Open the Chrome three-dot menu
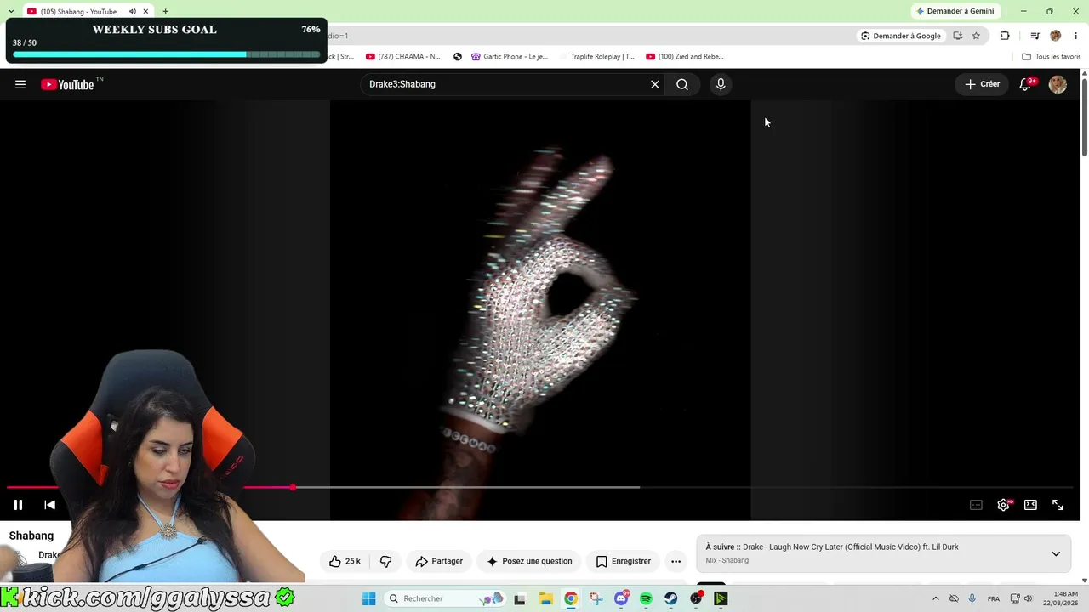Screen dimensions: 1089x612 [x=1075, y=36]
